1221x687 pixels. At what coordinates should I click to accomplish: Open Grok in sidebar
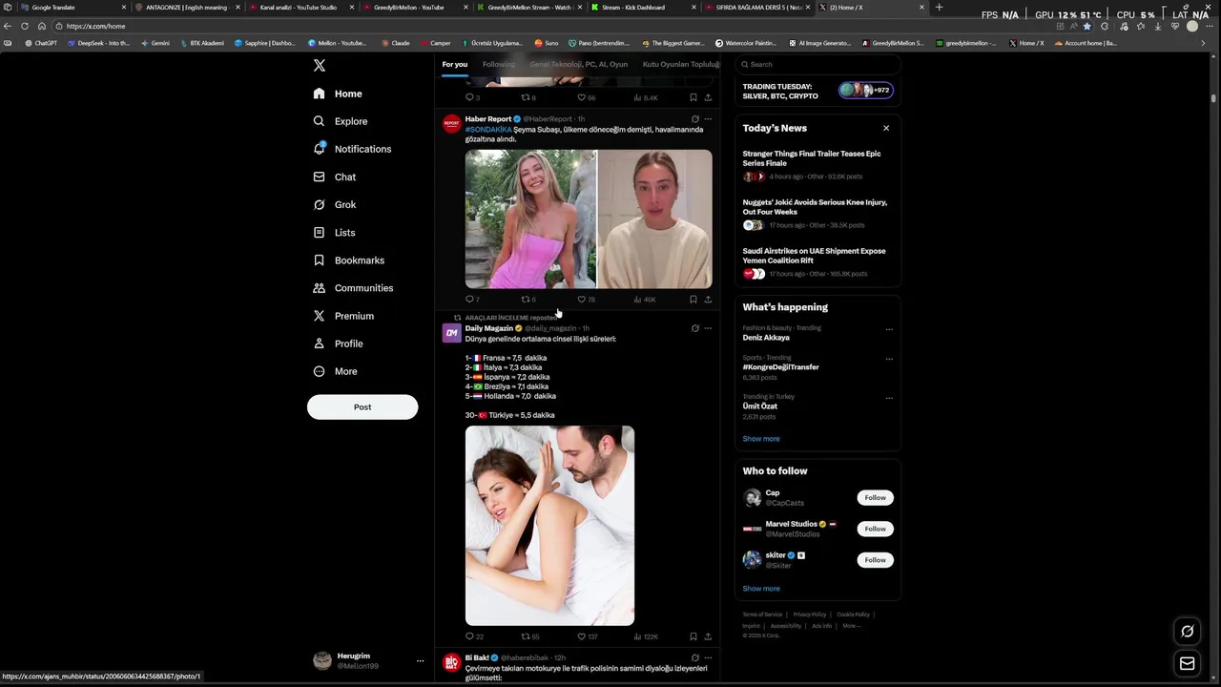(x=334, y=204)
